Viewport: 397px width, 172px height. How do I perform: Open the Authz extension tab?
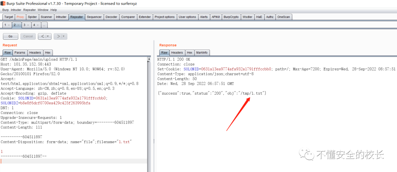click(x=270, y=17)
